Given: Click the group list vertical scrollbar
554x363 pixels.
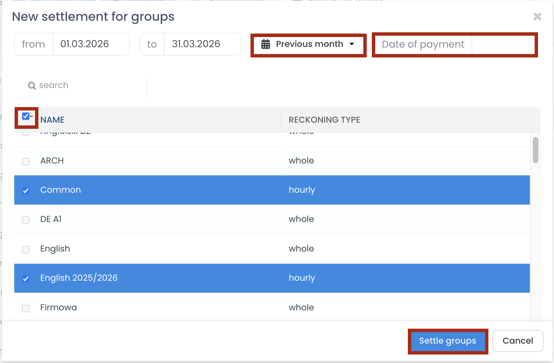Looking at the screenshot, I should (x=535, y=150).
